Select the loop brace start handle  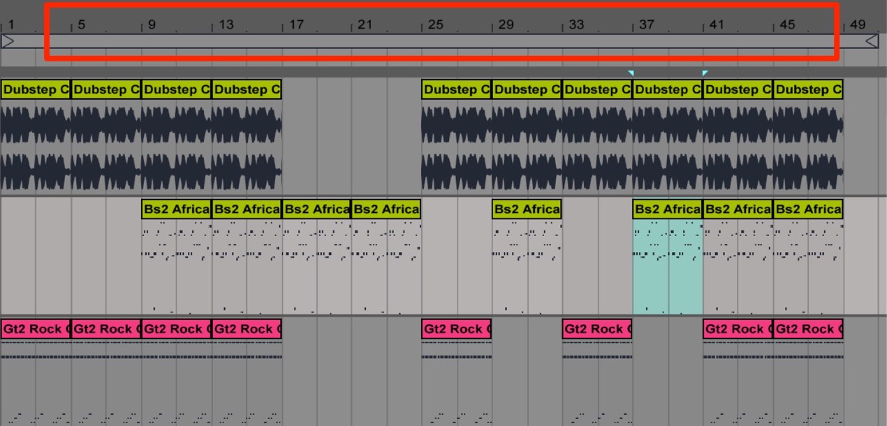pos(8,41)
